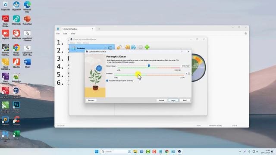Viewport: 276px width, 155px height.
Task: Click the taskbar Search box
Action: coord(116,152)
